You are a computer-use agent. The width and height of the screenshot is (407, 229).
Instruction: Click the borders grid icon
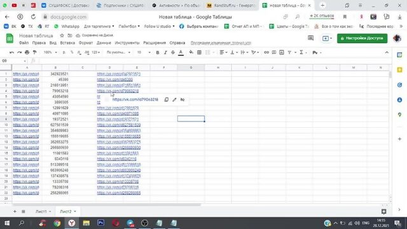(199, 52)
